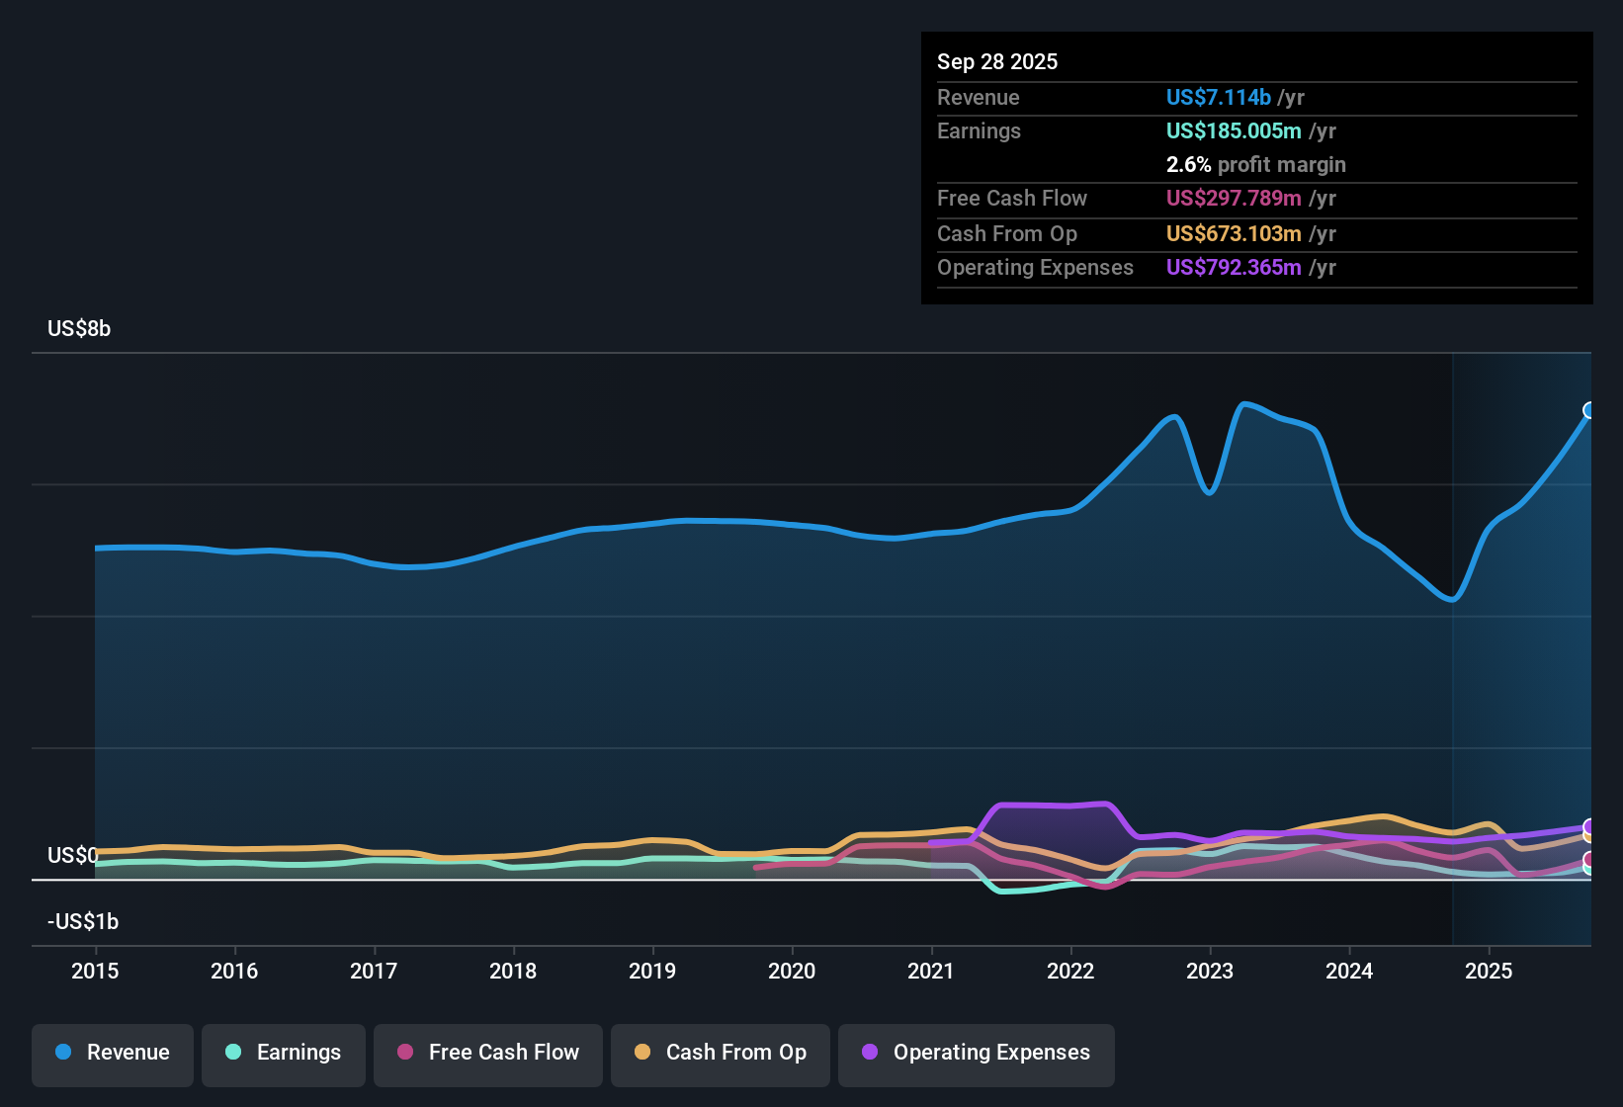Viewport: 1623px width, 1107px height.
Task: Disable the Free Cash Flow series display
Action: [487, 1053]
